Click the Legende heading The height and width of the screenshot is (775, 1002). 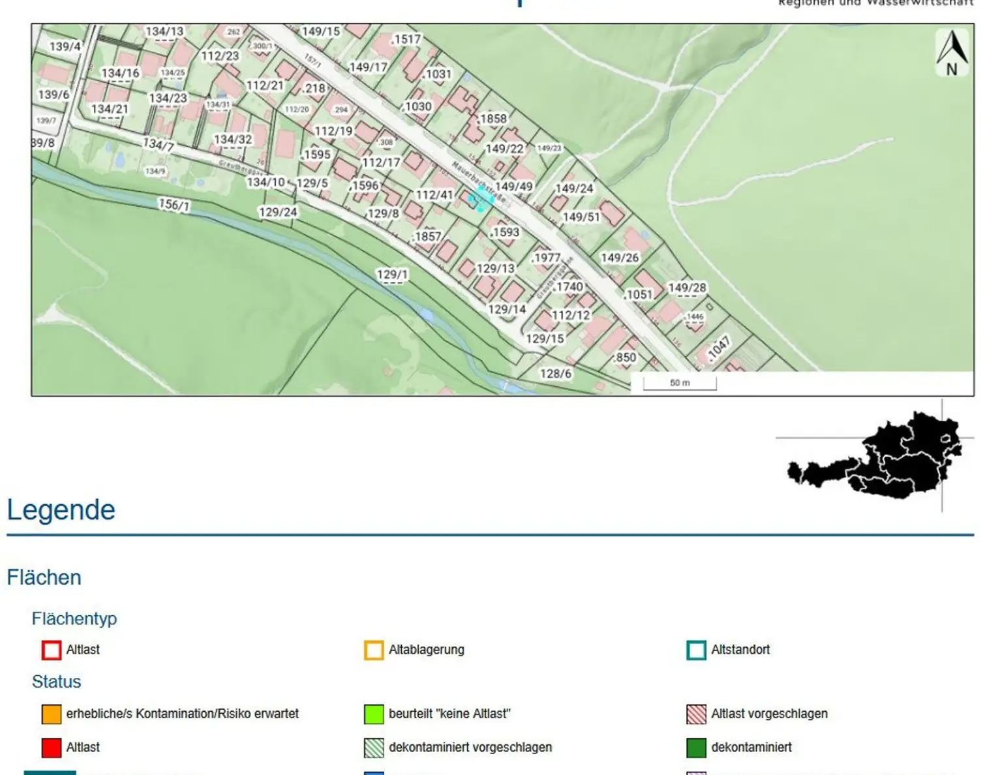(x=61, y=510)
